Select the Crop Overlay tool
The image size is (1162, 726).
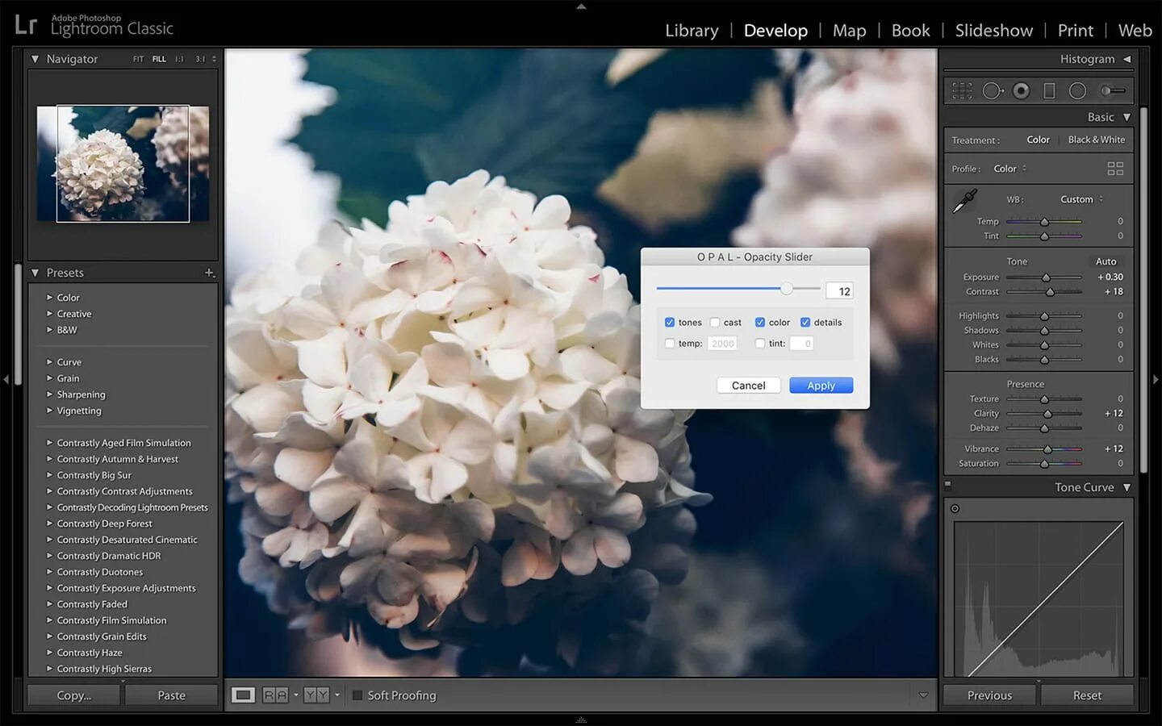(x=961, y=90)
